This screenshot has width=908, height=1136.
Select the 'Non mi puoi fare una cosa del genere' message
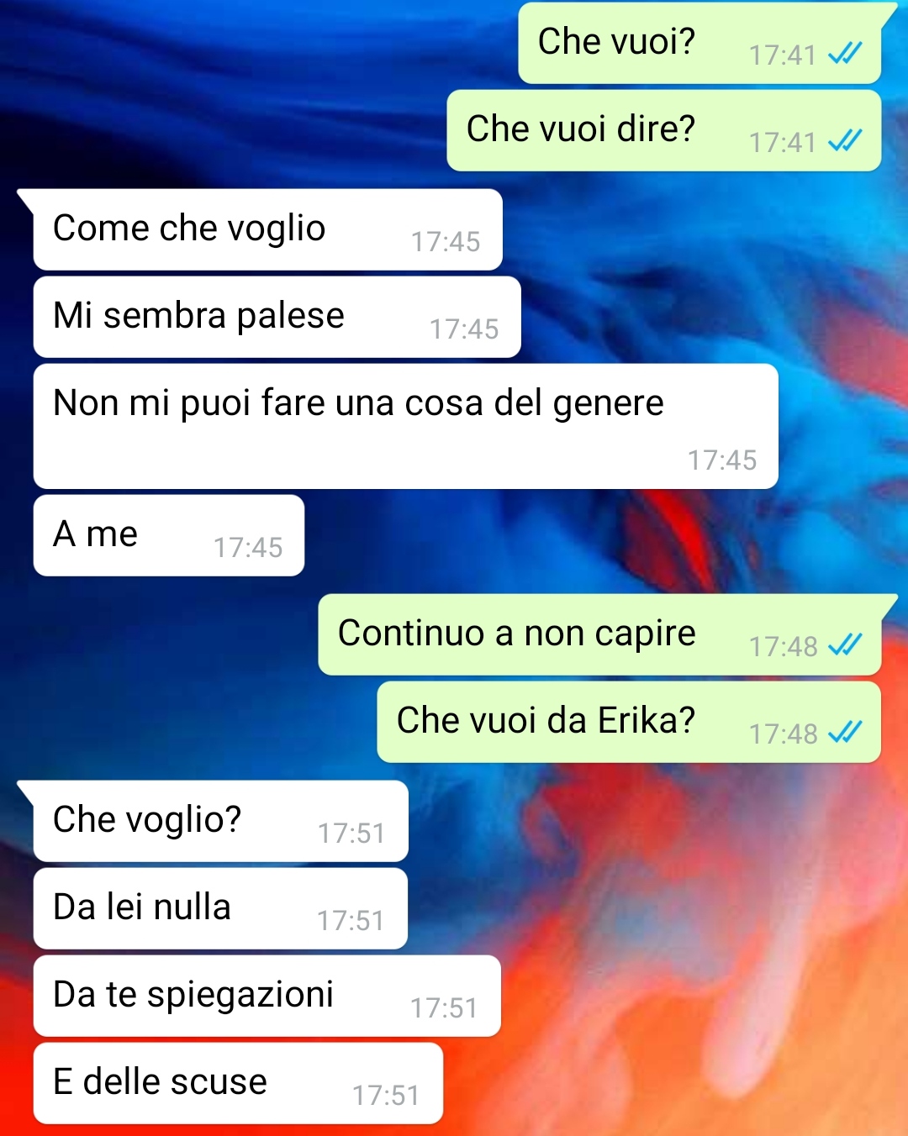tap(406, 426)
